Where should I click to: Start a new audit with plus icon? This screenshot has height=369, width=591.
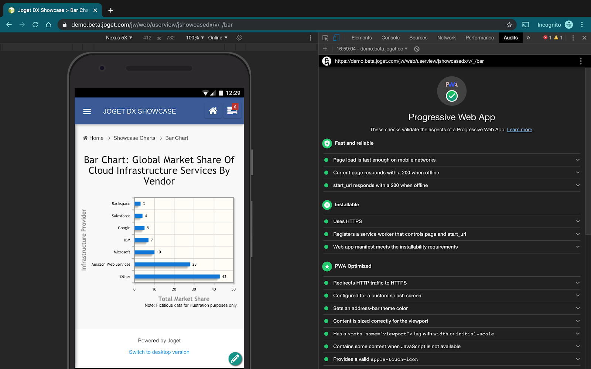tap(325, 49)
